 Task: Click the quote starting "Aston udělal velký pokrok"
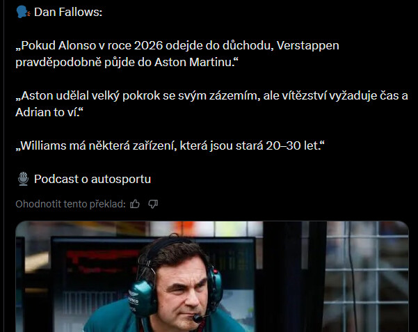pos(211,104)
